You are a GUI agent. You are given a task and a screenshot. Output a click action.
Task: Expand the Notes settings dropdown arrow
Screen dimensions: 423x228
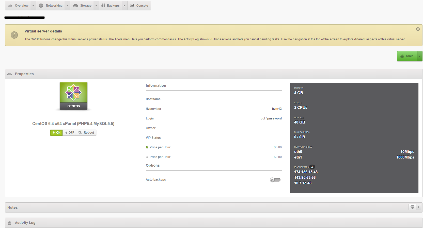[x=418, y=207]
